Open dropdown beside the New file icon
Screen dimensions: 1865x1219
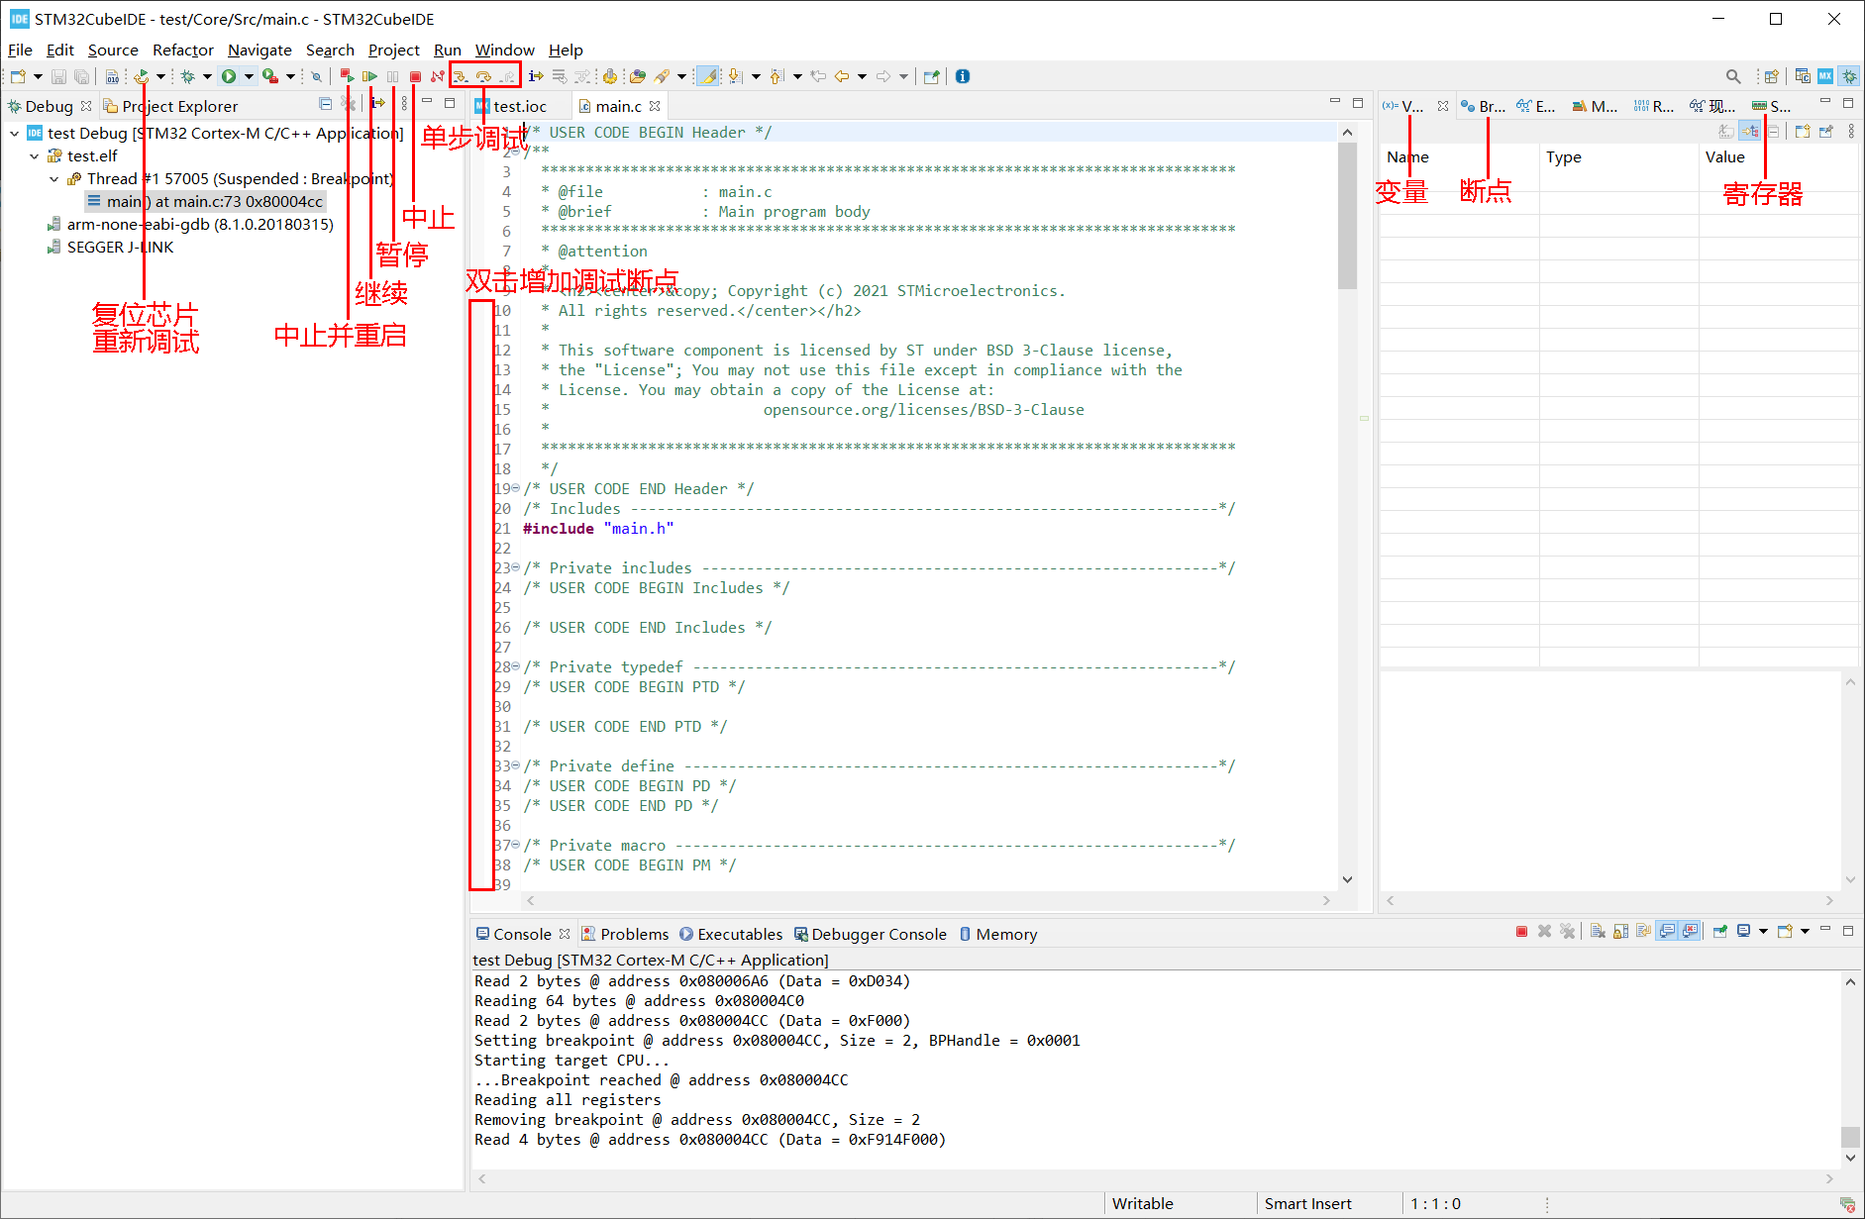38,76
